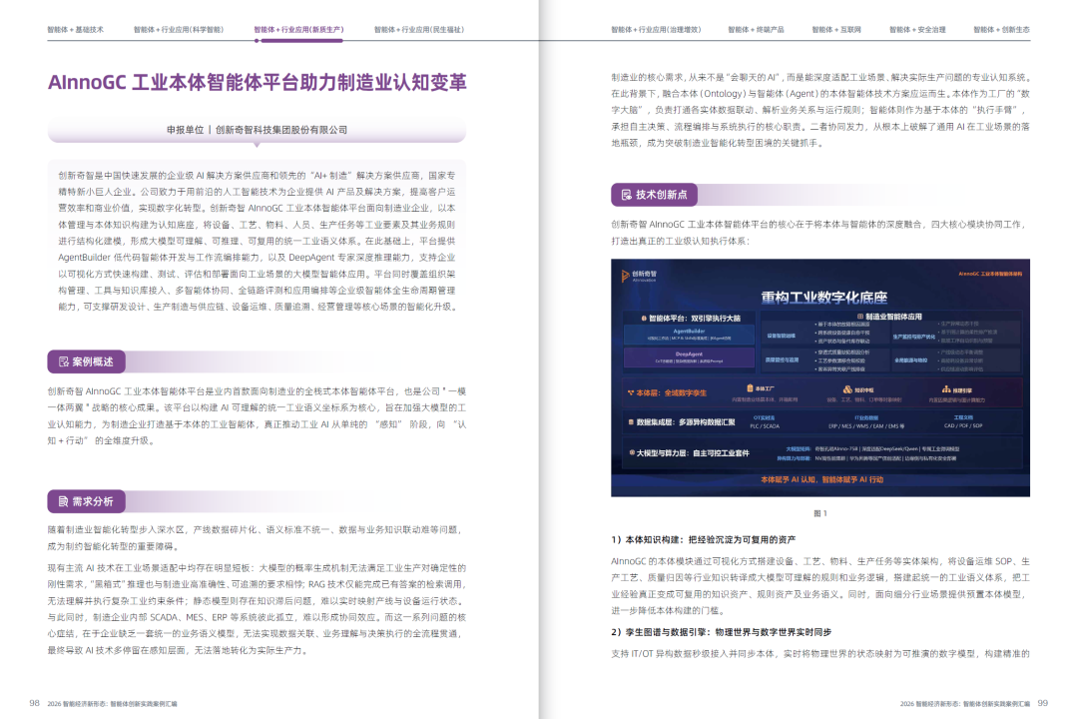Image resolution: width=1078 pixels, height=719 pixels.
Task: Go to the 智能体＋行业应用(民生福祉) tab
Action: click(x=418, y=30)
